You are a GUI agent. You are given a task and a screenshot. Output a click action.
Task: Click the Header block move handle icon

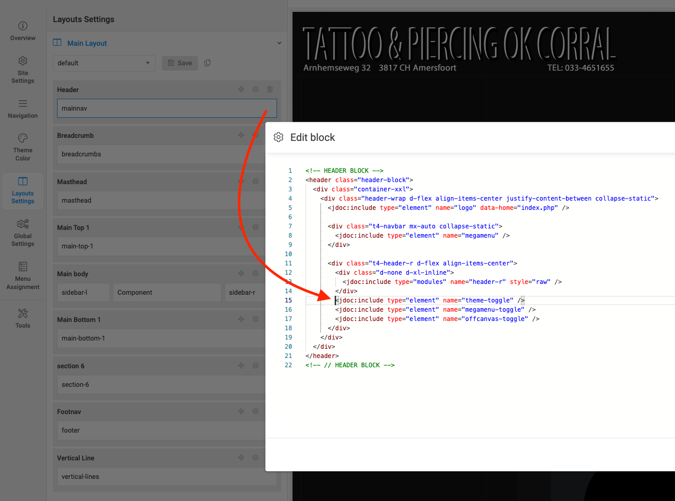[x=241, y=90]
